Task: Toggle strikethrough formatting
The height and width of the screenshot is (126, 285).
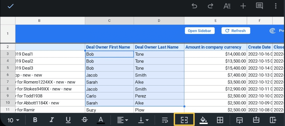Action: 84,120
